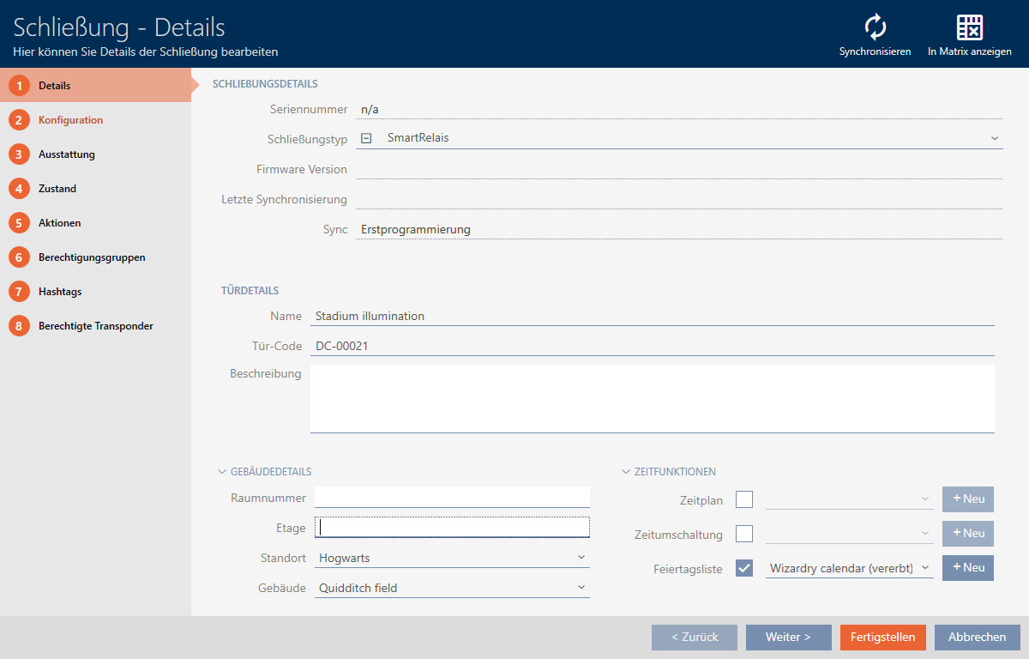Click the Synchronisieren icon
Viewport: 1029px width, 659px height.
[x=875, y=28]
